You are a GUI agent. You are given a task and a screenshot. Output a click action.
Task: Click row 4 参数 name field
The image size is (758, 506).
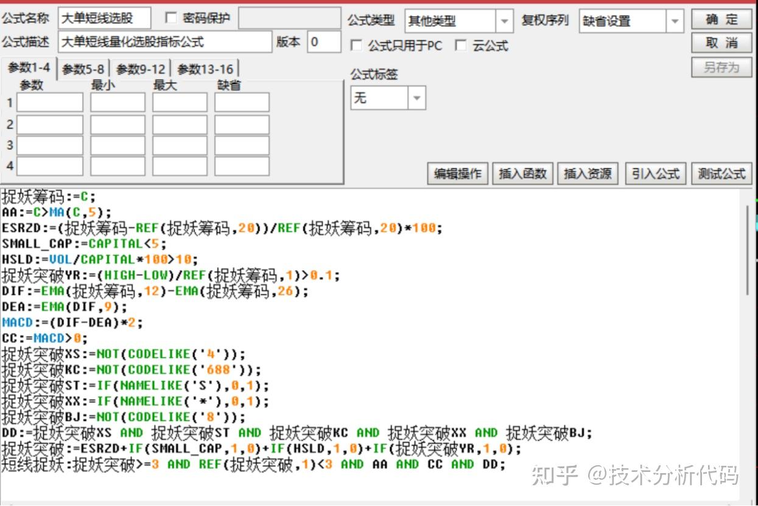[50, 166]
